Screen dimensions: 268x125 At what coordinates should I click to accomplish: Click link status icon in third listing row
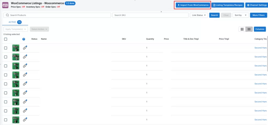click(x=25, y=66)
